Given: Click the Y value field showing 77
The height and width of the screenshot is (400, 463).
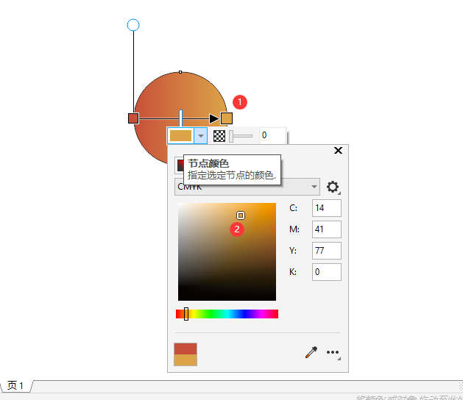Looking at the screenshot, I should coord(327,251).
